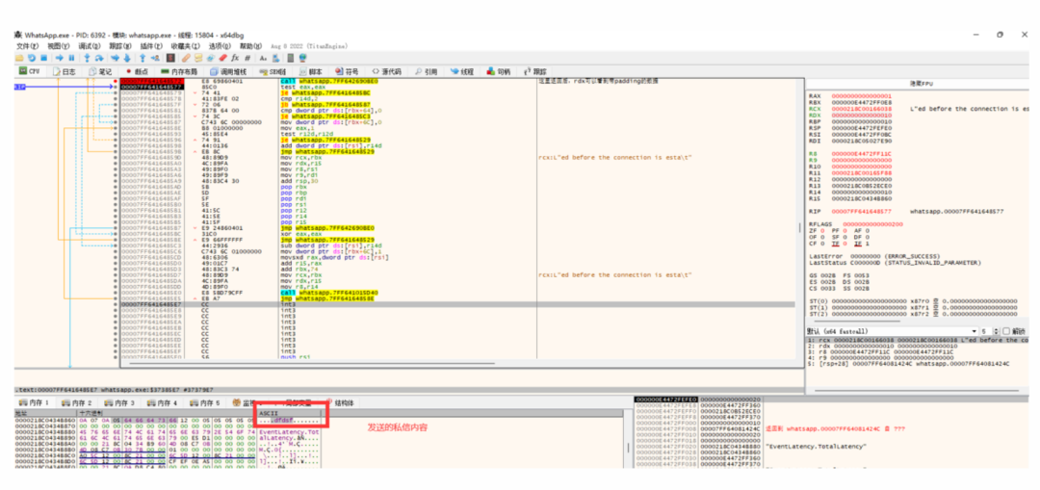
Task: Open the 文件 menu
Action: [27, 46]
